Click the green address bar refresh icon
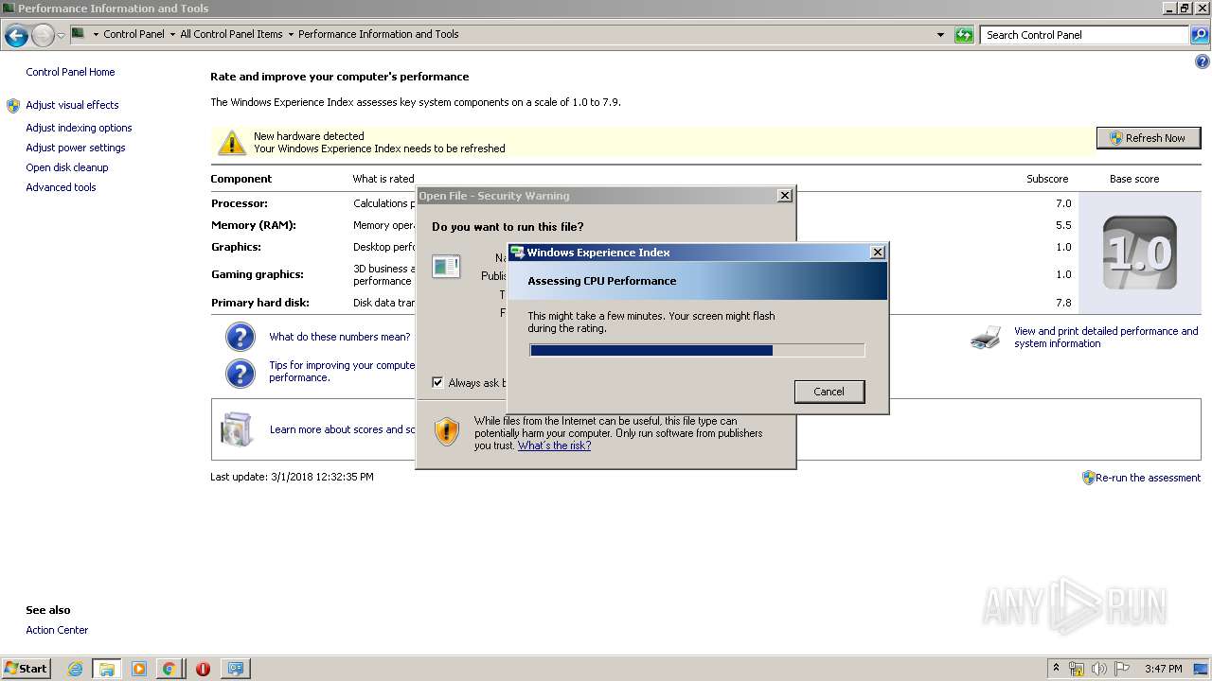The width and height of the screenshot is (1212, 681). point(964,35)
